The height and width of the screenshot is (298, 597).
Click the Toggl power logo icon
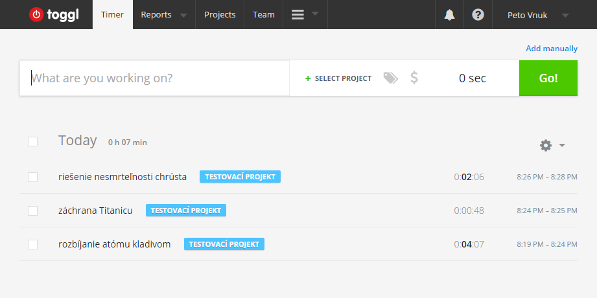37,14
